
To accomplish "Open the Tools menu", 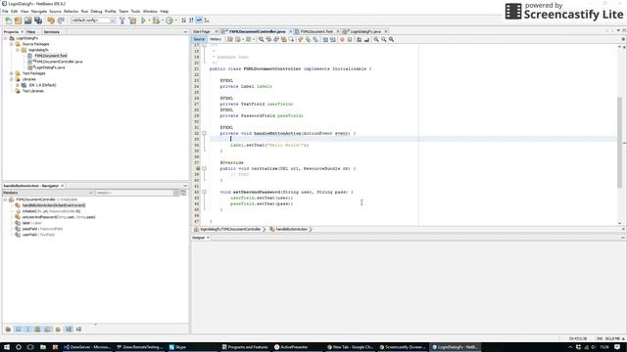I will click(135, 11).
